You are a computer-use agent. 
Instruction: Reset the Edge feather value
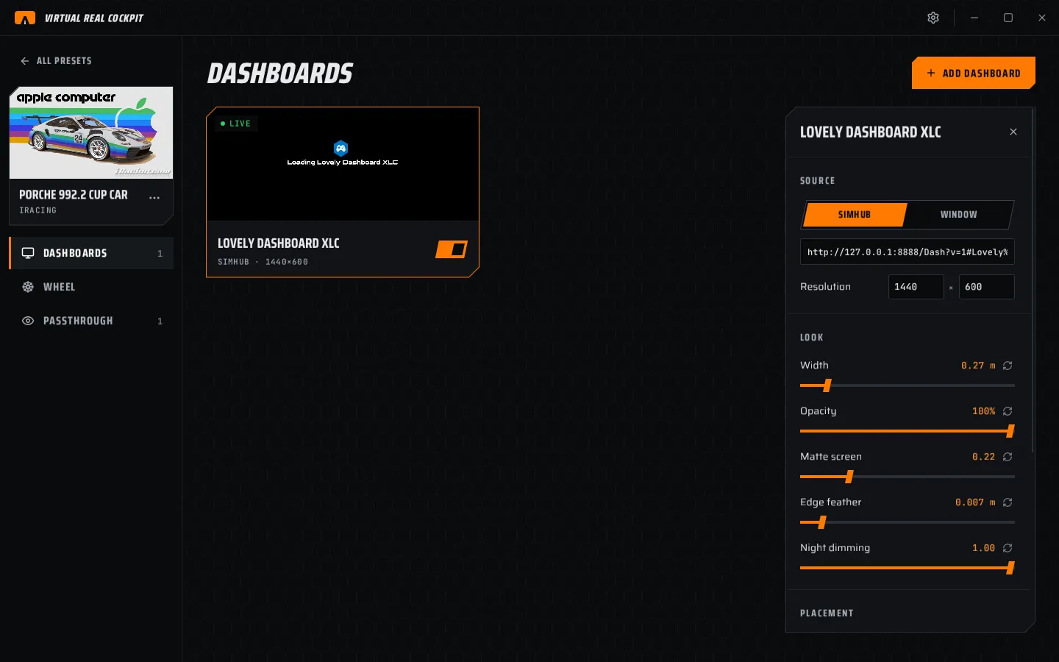click(1008, 502)
